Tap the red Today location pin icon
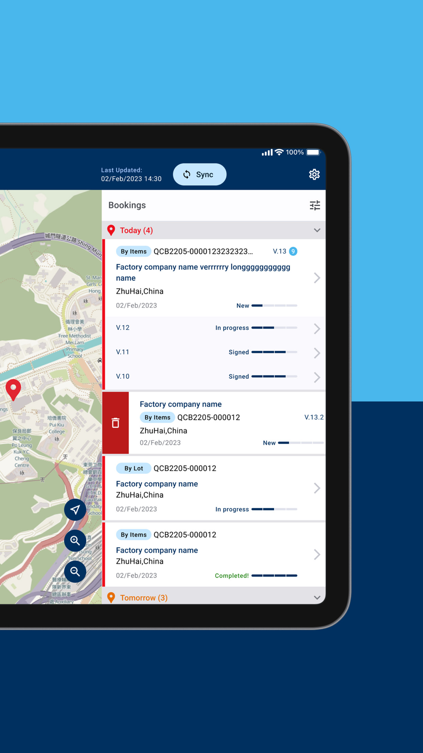 pyautogui.click(x=111, y=230)
